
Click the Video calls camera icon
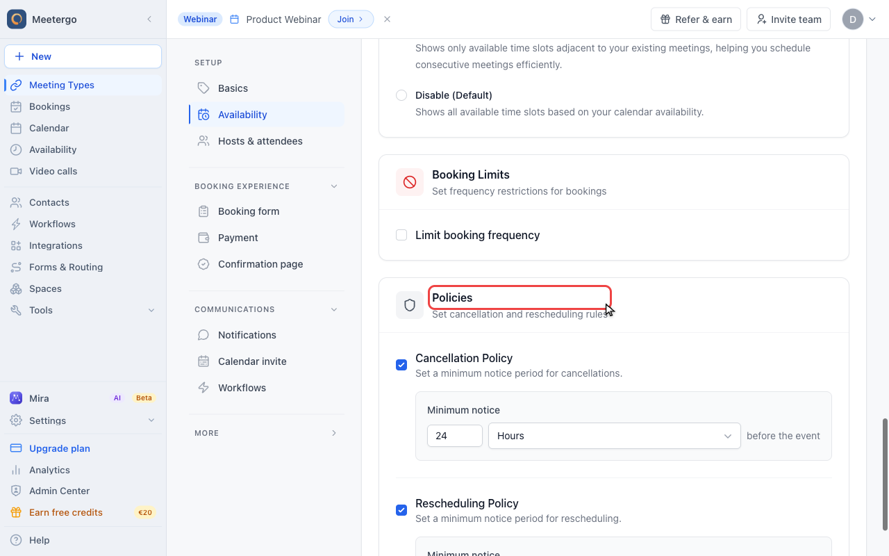click(16, 171)
